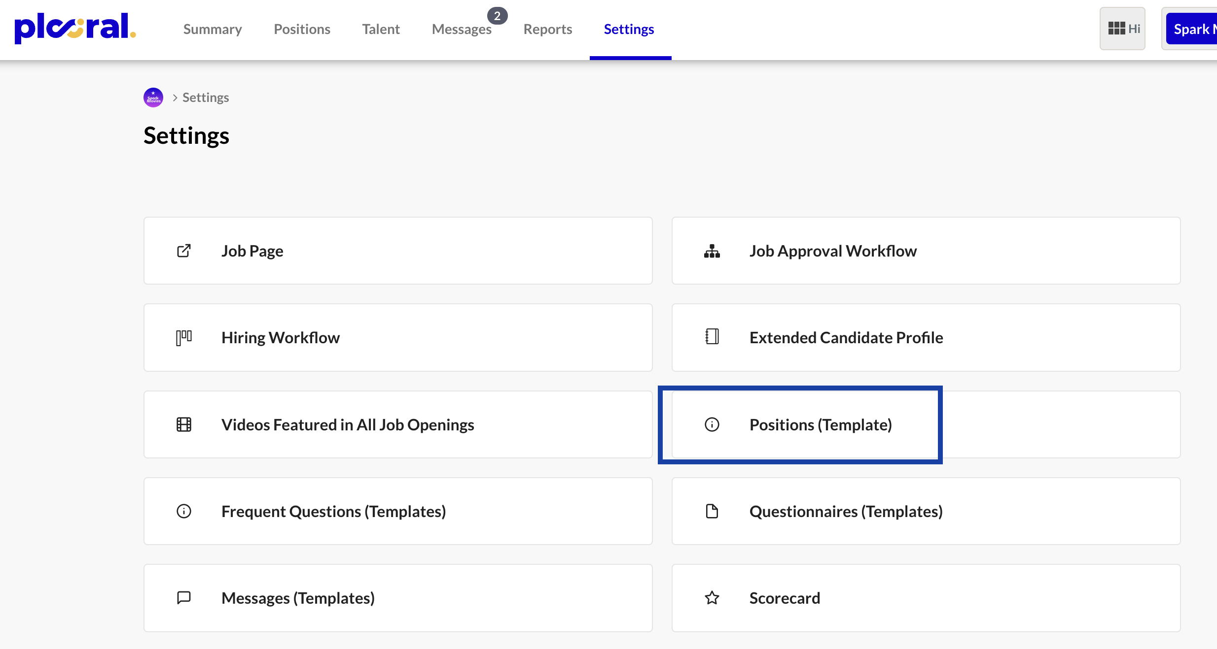Screen dimensions: 1217x649
Task: Click the film icon on Videos Featured card
Action: (183, 424)
